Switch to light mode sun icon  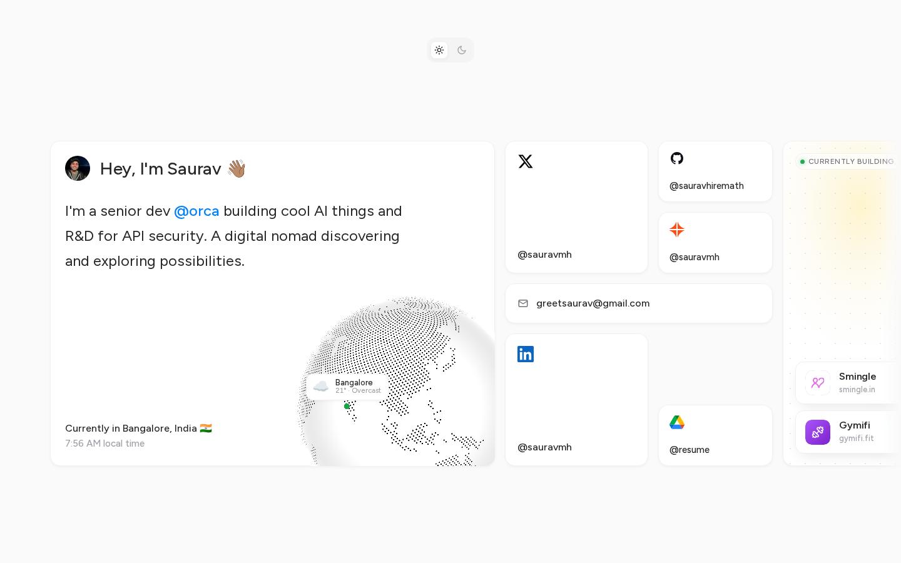[439, 50]
